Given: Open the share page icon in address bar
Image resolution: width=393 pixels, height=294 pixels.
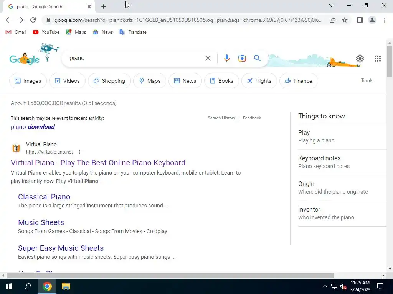Looking at the screenshot, I should (x=332, y=20).
